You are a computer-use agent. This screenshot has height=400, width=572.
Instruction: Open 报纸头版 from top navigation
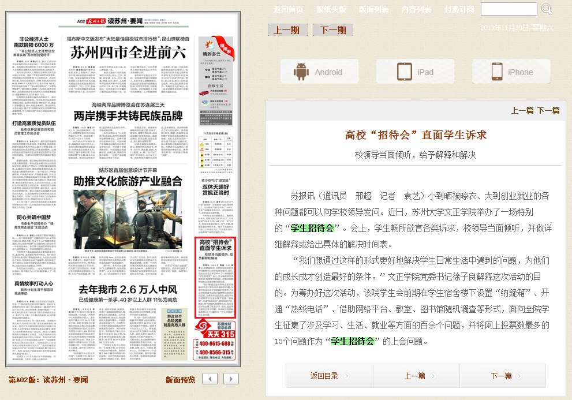[x=331, y=10]
